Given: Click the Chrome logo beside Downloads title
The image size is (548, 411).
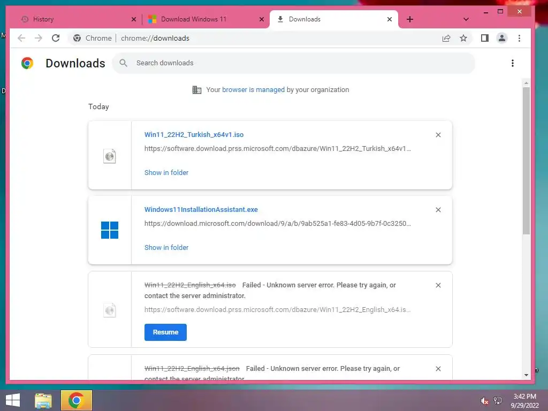Looking at the screenshot, I should tap(27, 63).
